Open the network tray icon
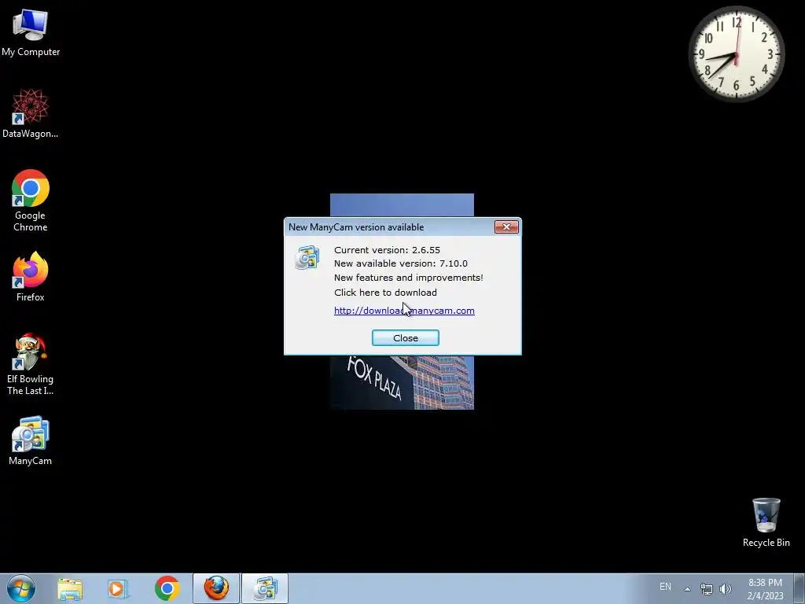This screenshot has width=805, height=604. point(707,589)
